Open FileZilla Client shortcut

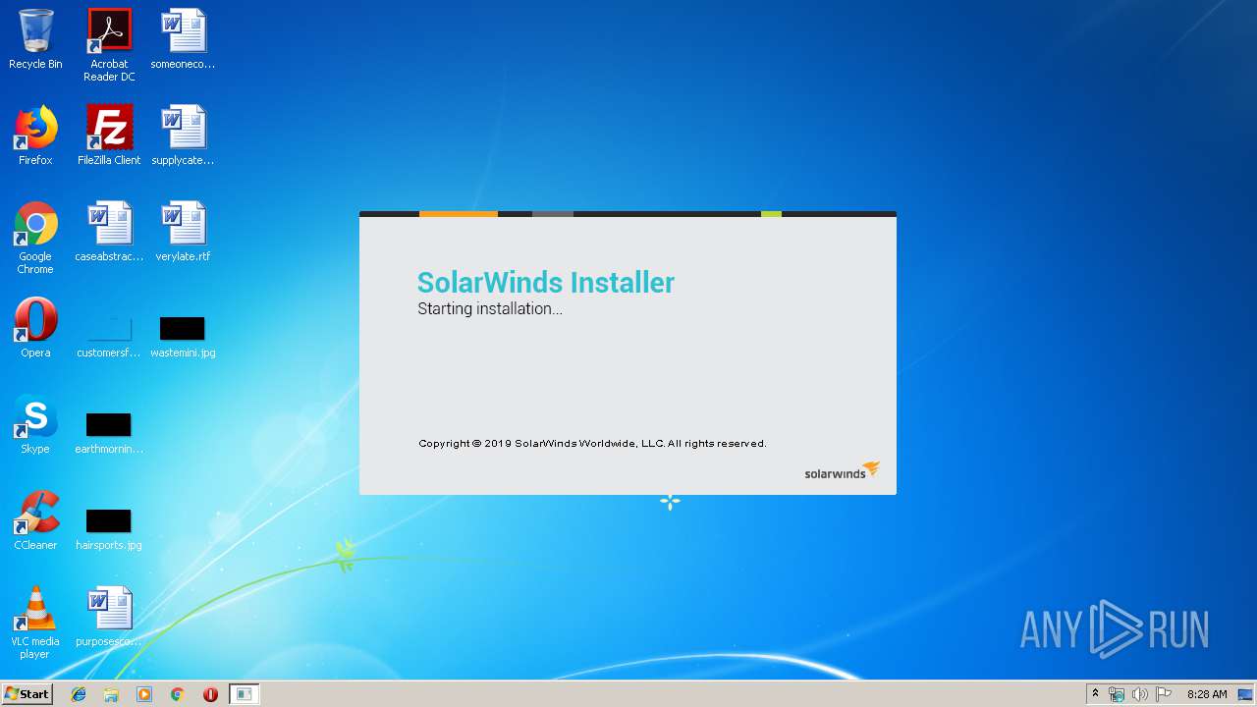point(109,136)
